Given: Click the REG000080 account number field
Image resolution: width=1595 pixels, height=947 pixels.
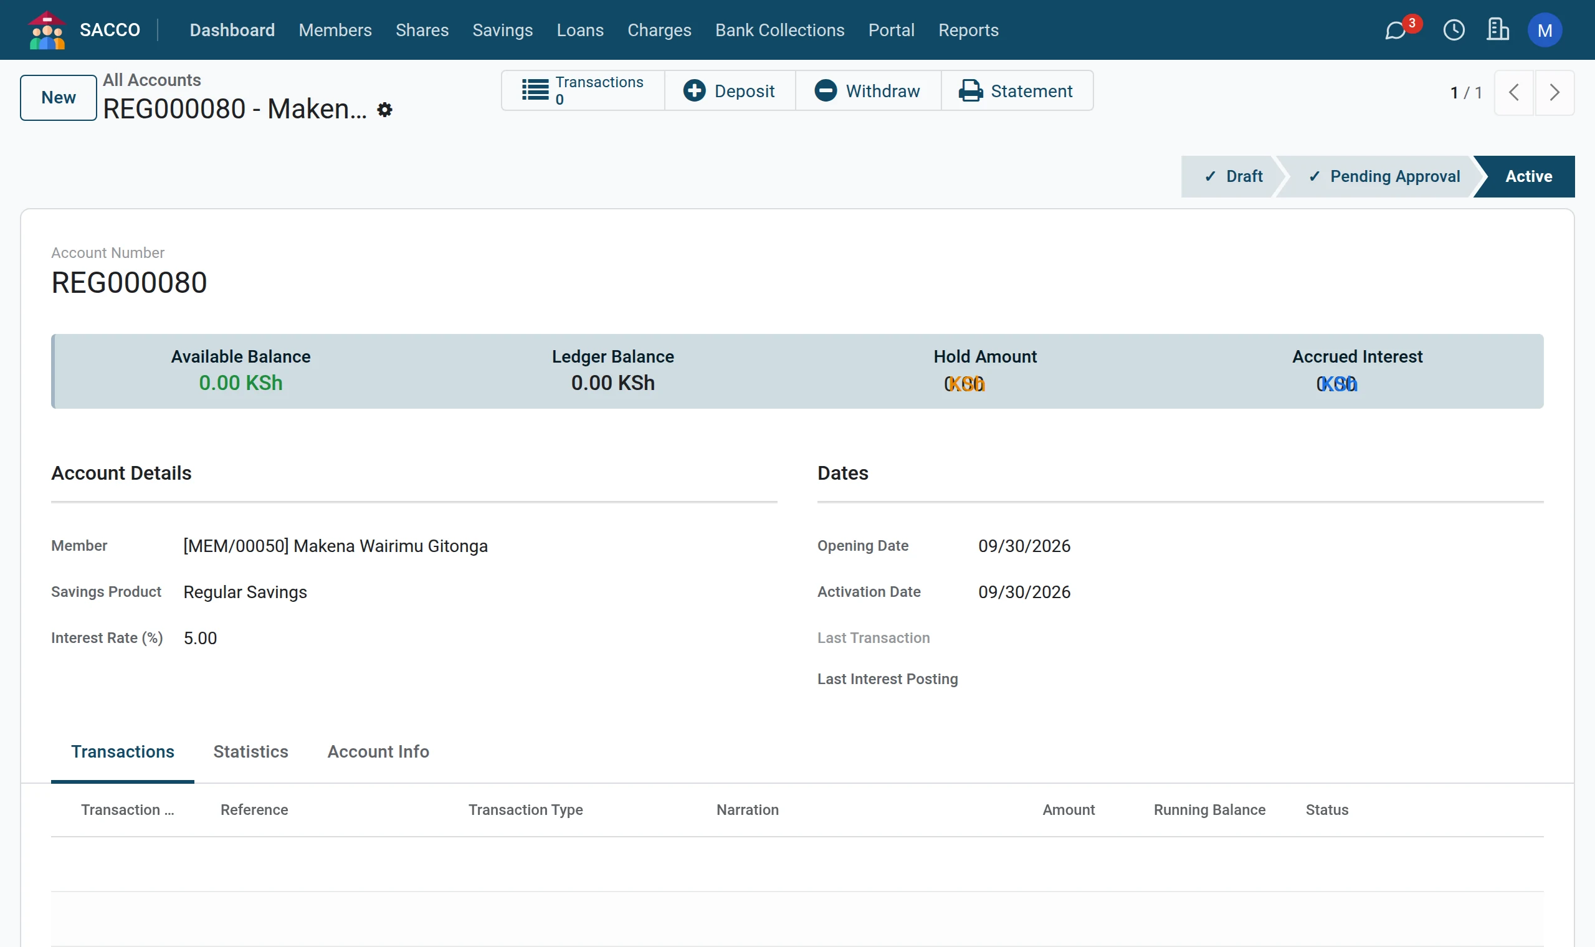Looking at the screenshot, I should (x=129, y=283).
